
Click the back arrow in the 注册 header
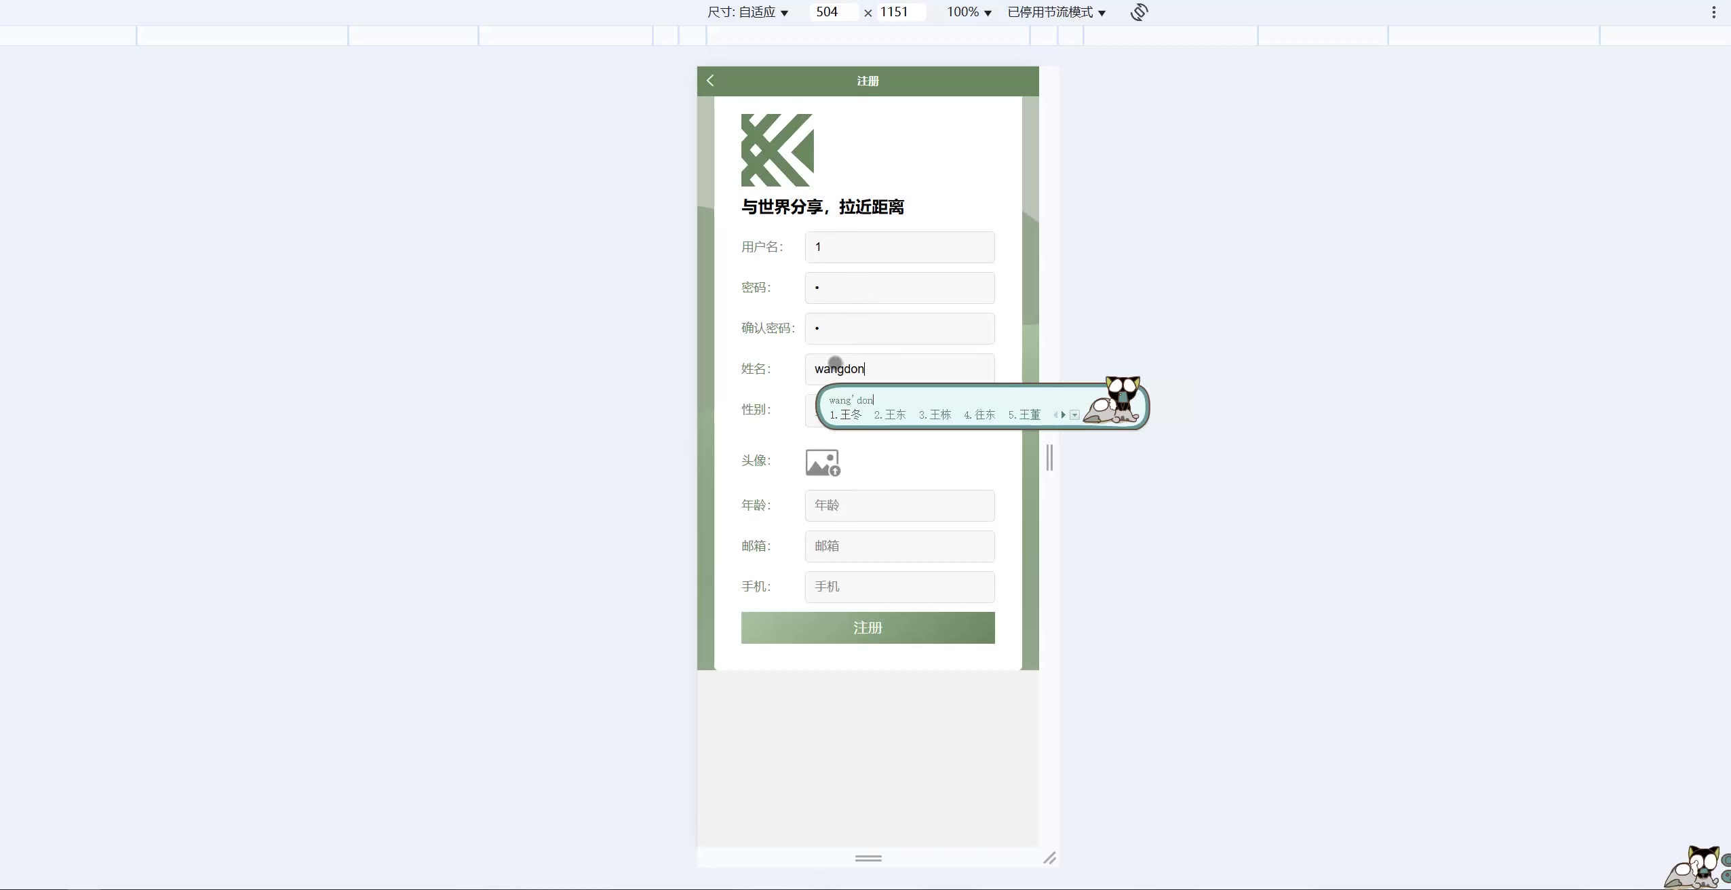click(x=710, y=81)
